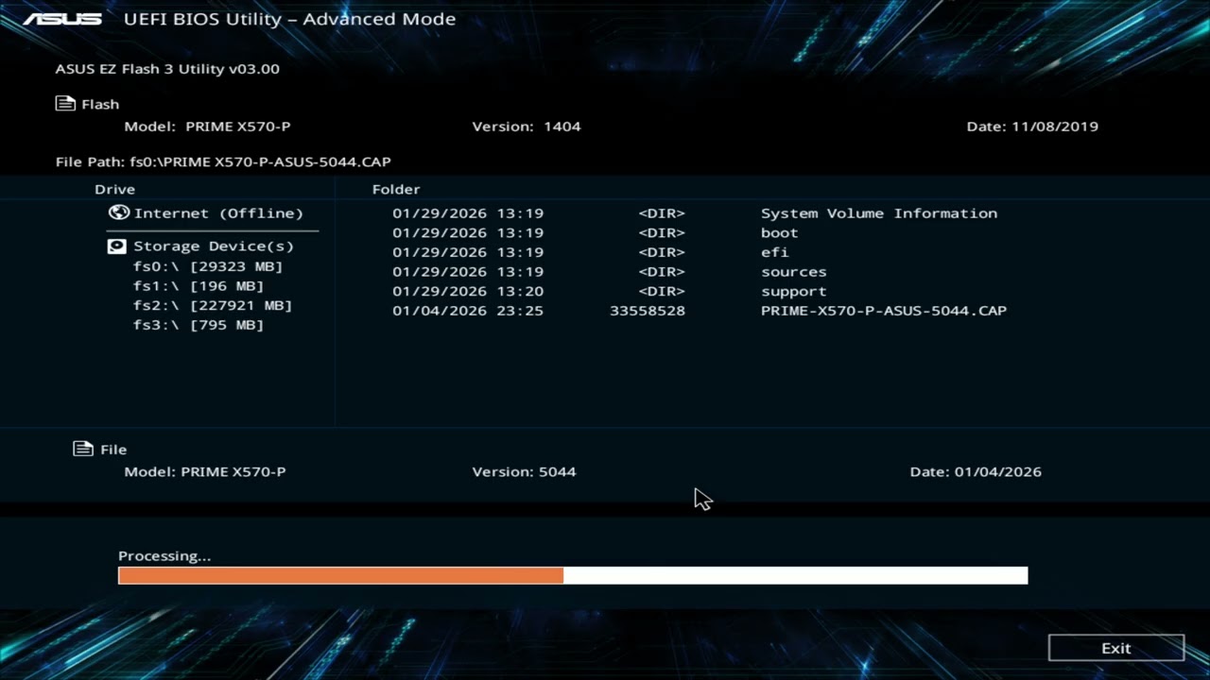The height and width of the screenshot is (680, 1210).
Task: Select Internet (Offline) drive entry
Action: [x=218, y=213]
